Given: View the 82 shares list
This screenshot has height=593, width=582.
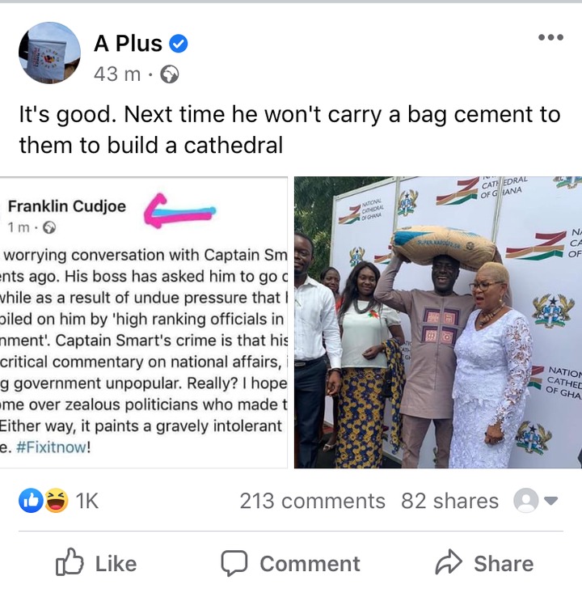Looking at the screenshot, I should pyautogui.click(x=449, y=501).
